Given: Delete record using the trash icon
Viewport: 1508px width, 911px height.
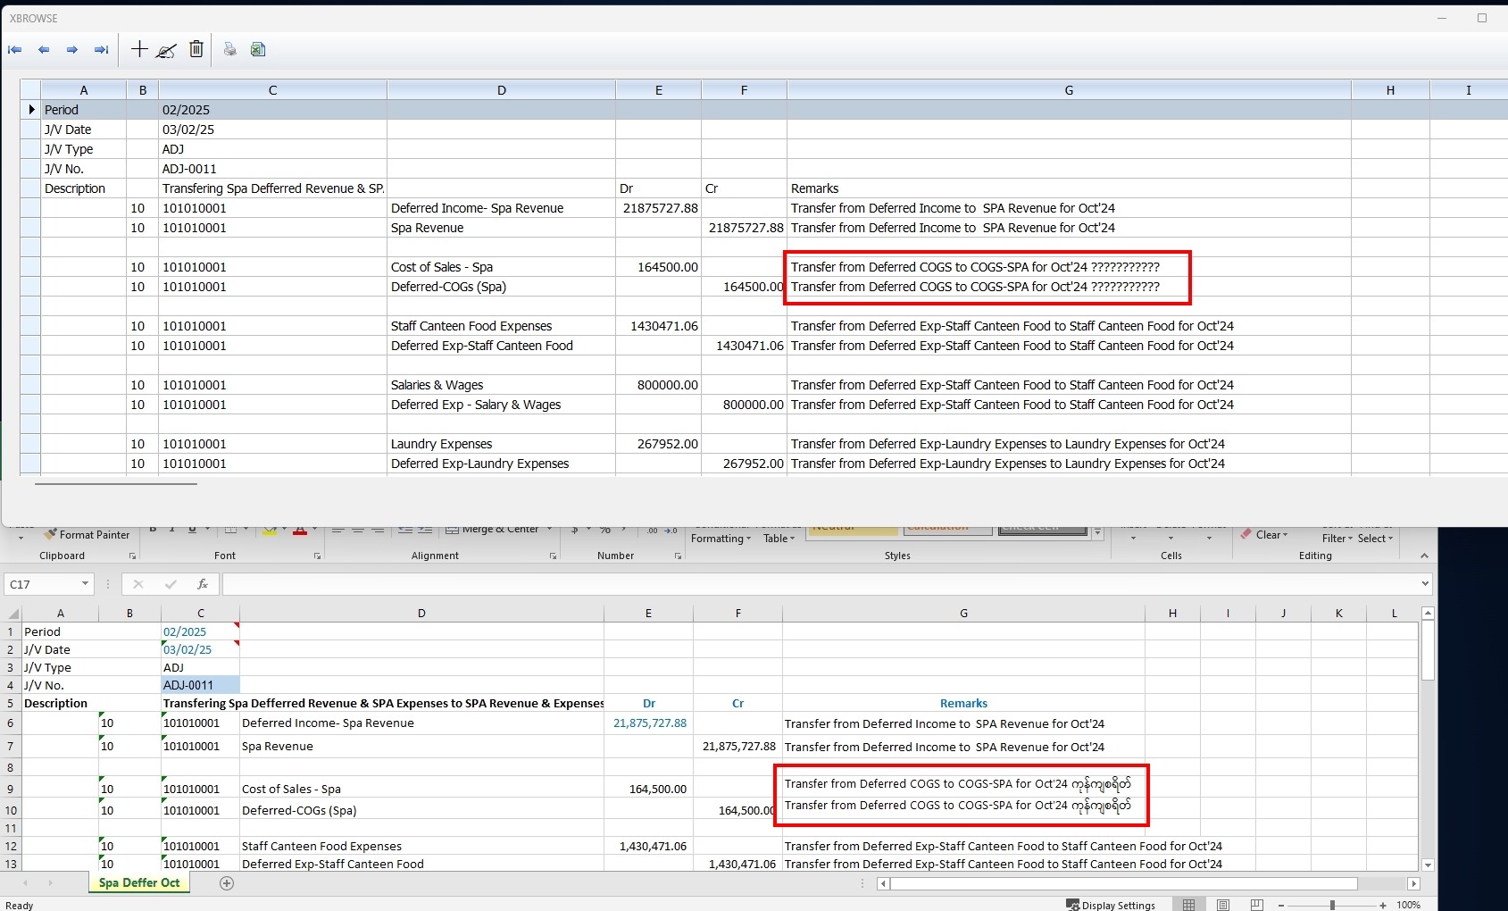Looking at the screenshot, I should click(196, 49).
